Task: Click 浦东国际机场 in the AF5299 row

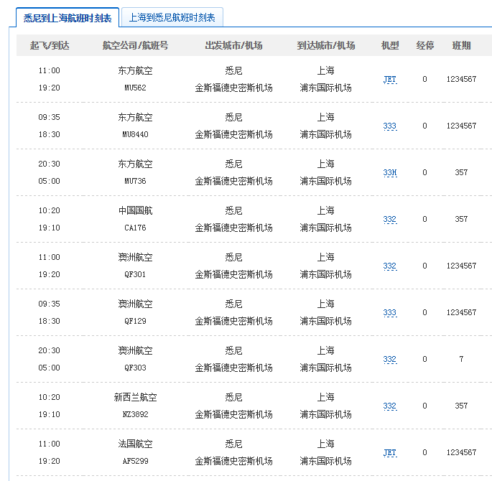Action: 325,462
